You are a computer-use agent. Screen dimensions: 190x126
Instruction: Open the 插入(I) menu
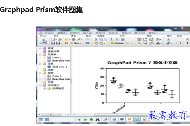coord(88,33)
